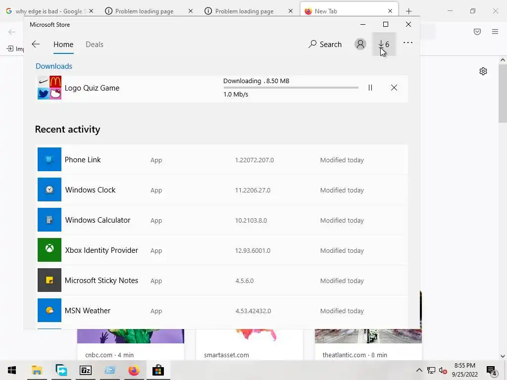Switch to the Deals tab
The image size is (507, 380).
[95, 45]
